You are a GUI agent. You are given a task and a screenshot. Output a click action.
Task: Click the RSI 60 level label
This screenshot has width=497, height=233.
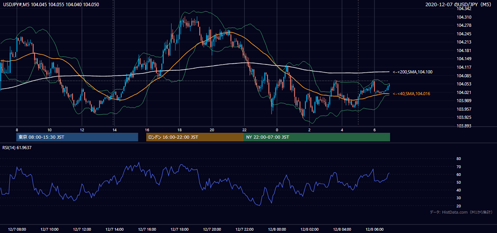click(x=458, y=174)
